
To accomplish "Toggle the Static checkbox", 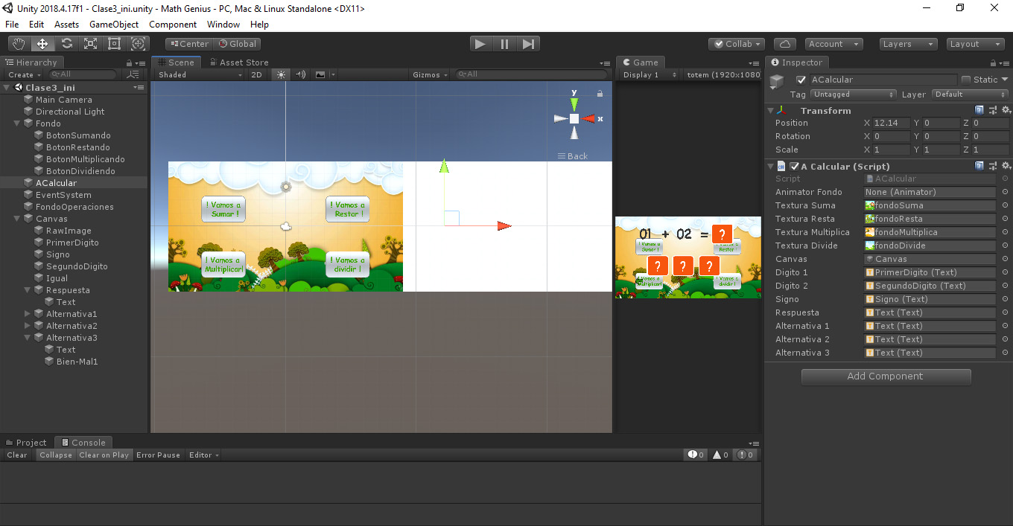I will 966,80.
